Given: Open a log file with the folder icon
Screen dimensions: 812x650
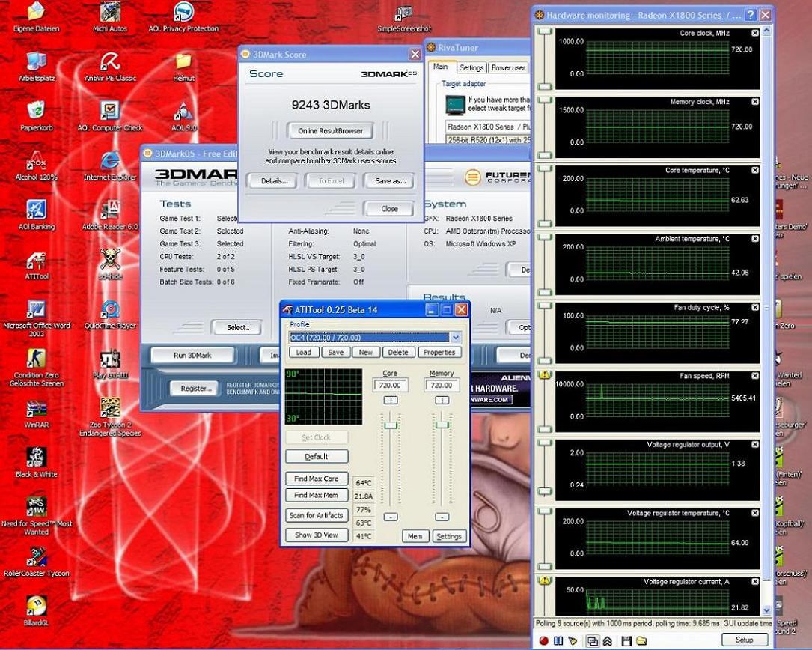Looking at the screenshot, I should 641,641.
